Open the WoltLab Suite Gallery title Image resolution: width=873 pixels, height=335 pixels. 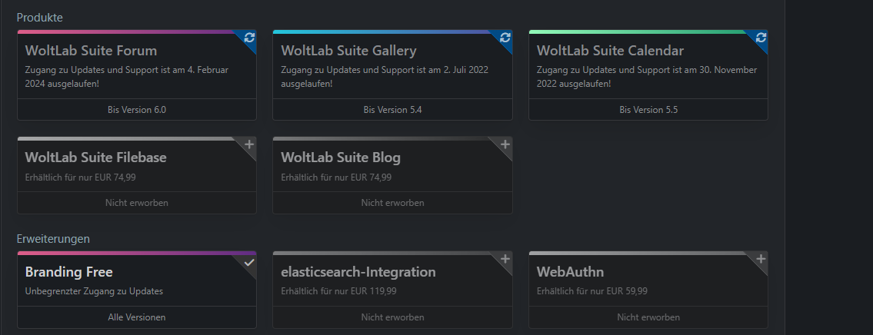coord(348,51)
